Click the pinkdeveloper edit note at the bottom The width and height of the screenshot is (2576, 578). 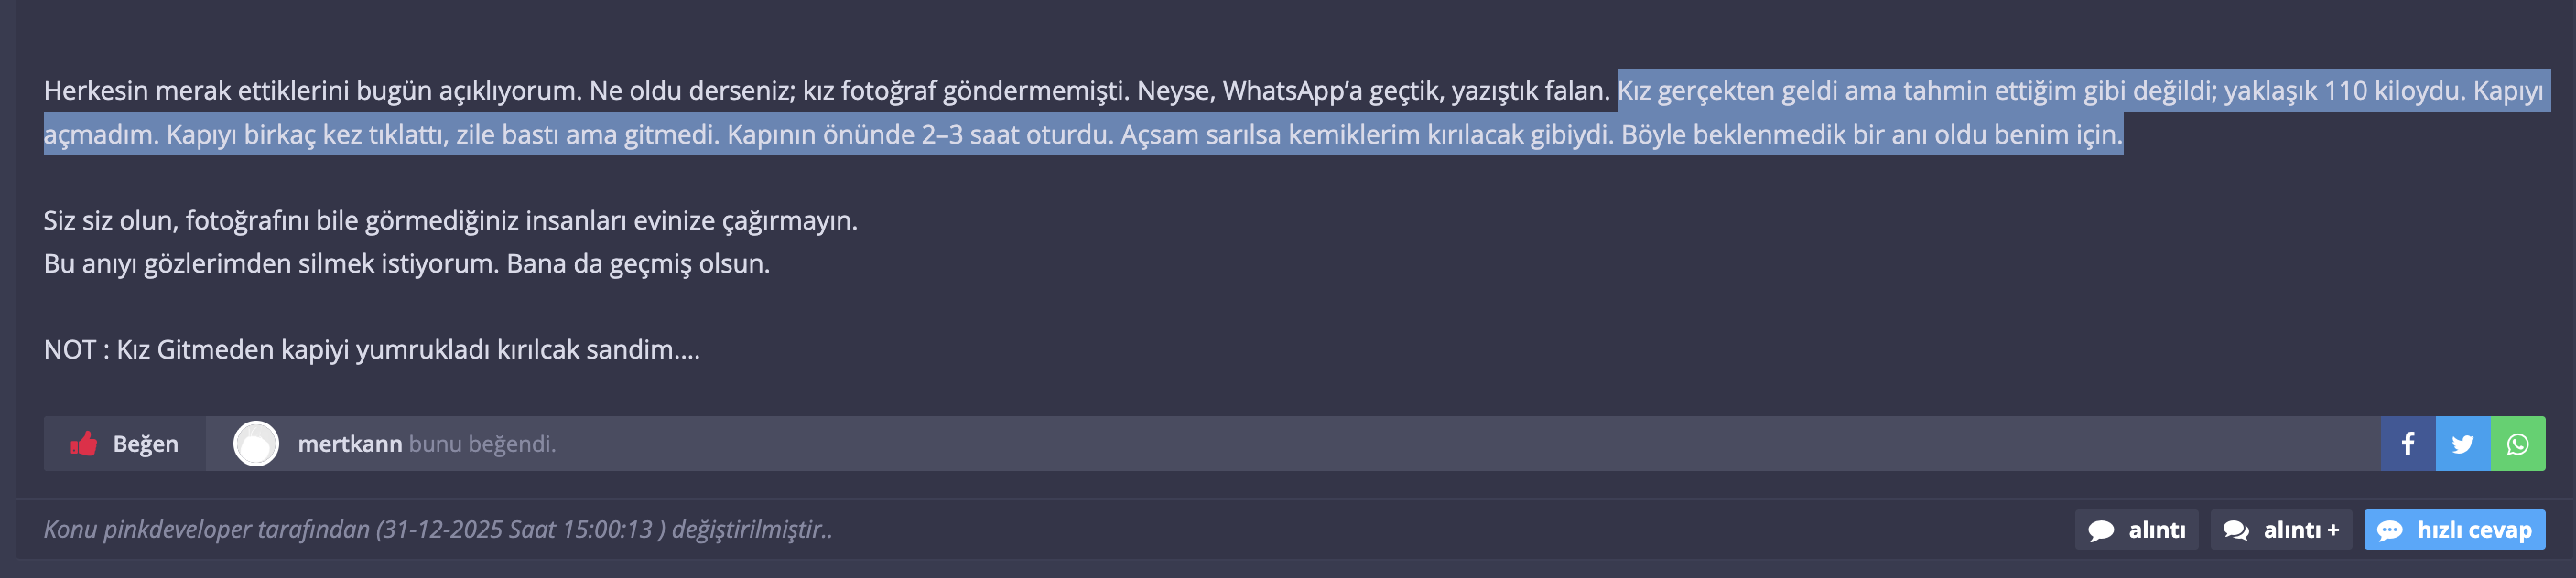pos(438,530)
